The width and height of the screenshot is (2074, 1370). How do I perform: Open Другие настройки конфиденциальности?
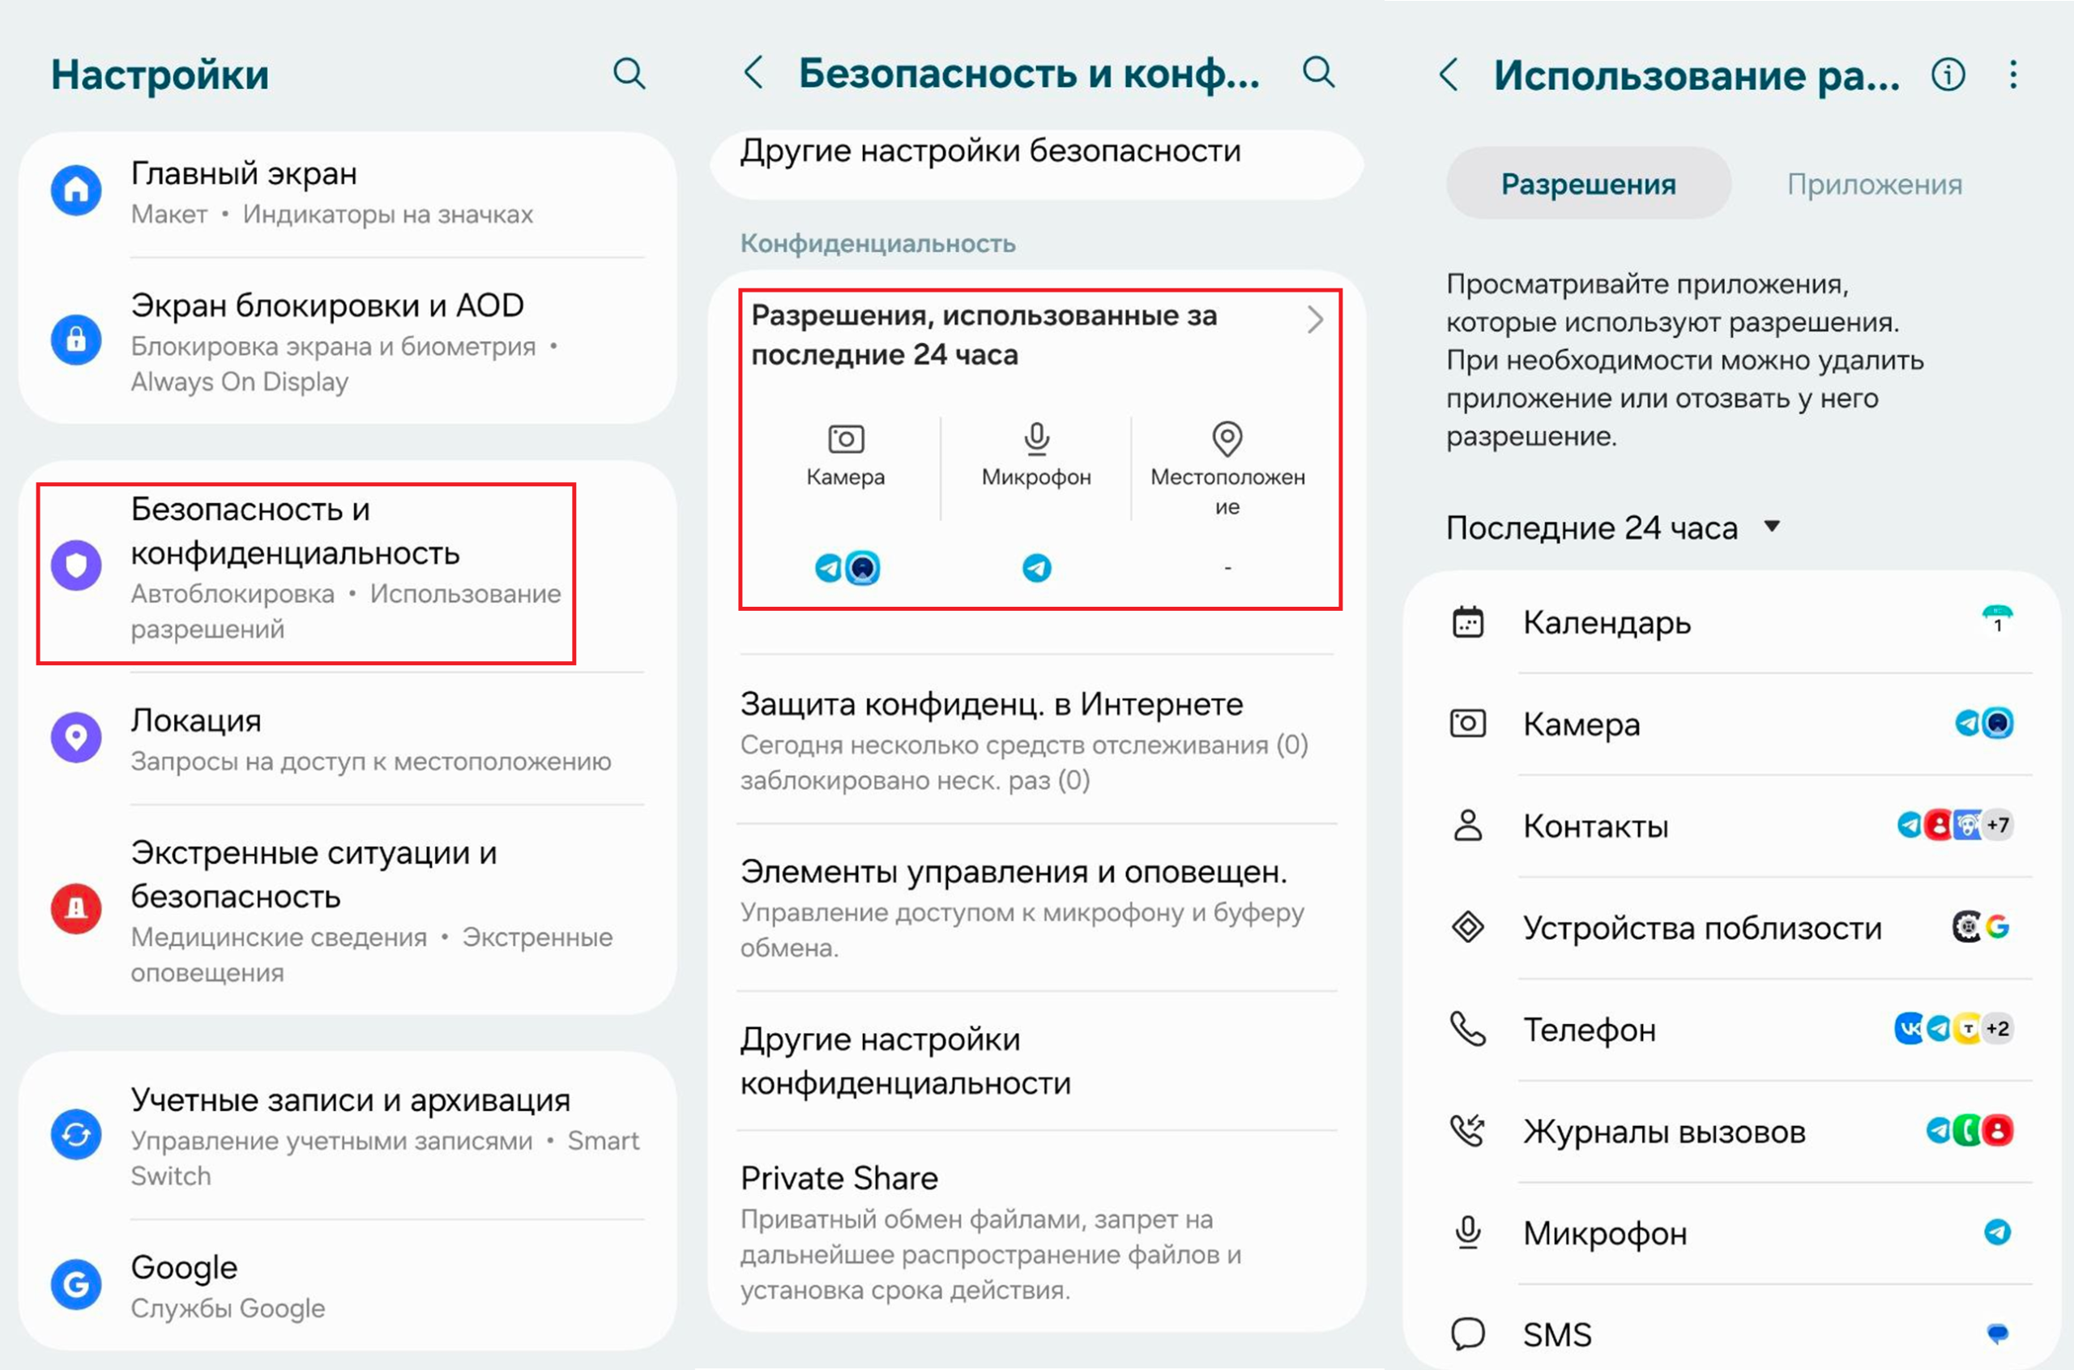pyautogui.click(x=905, y=1061)
